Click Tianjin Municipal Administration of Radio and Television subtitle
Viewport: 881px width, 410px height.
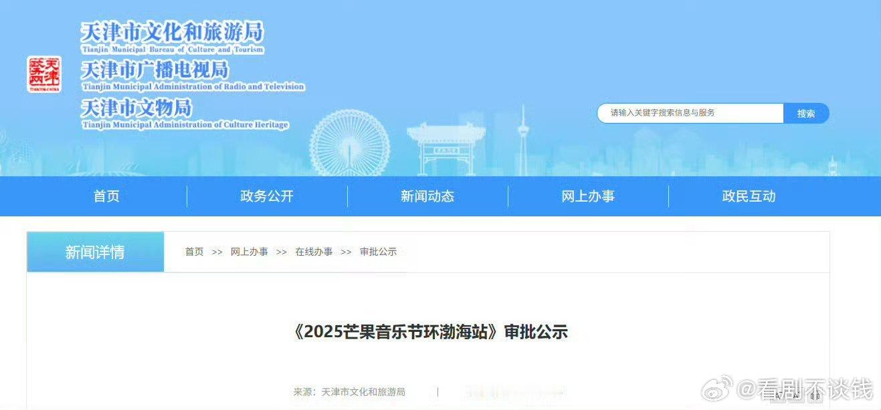click(x=193, y=87)
